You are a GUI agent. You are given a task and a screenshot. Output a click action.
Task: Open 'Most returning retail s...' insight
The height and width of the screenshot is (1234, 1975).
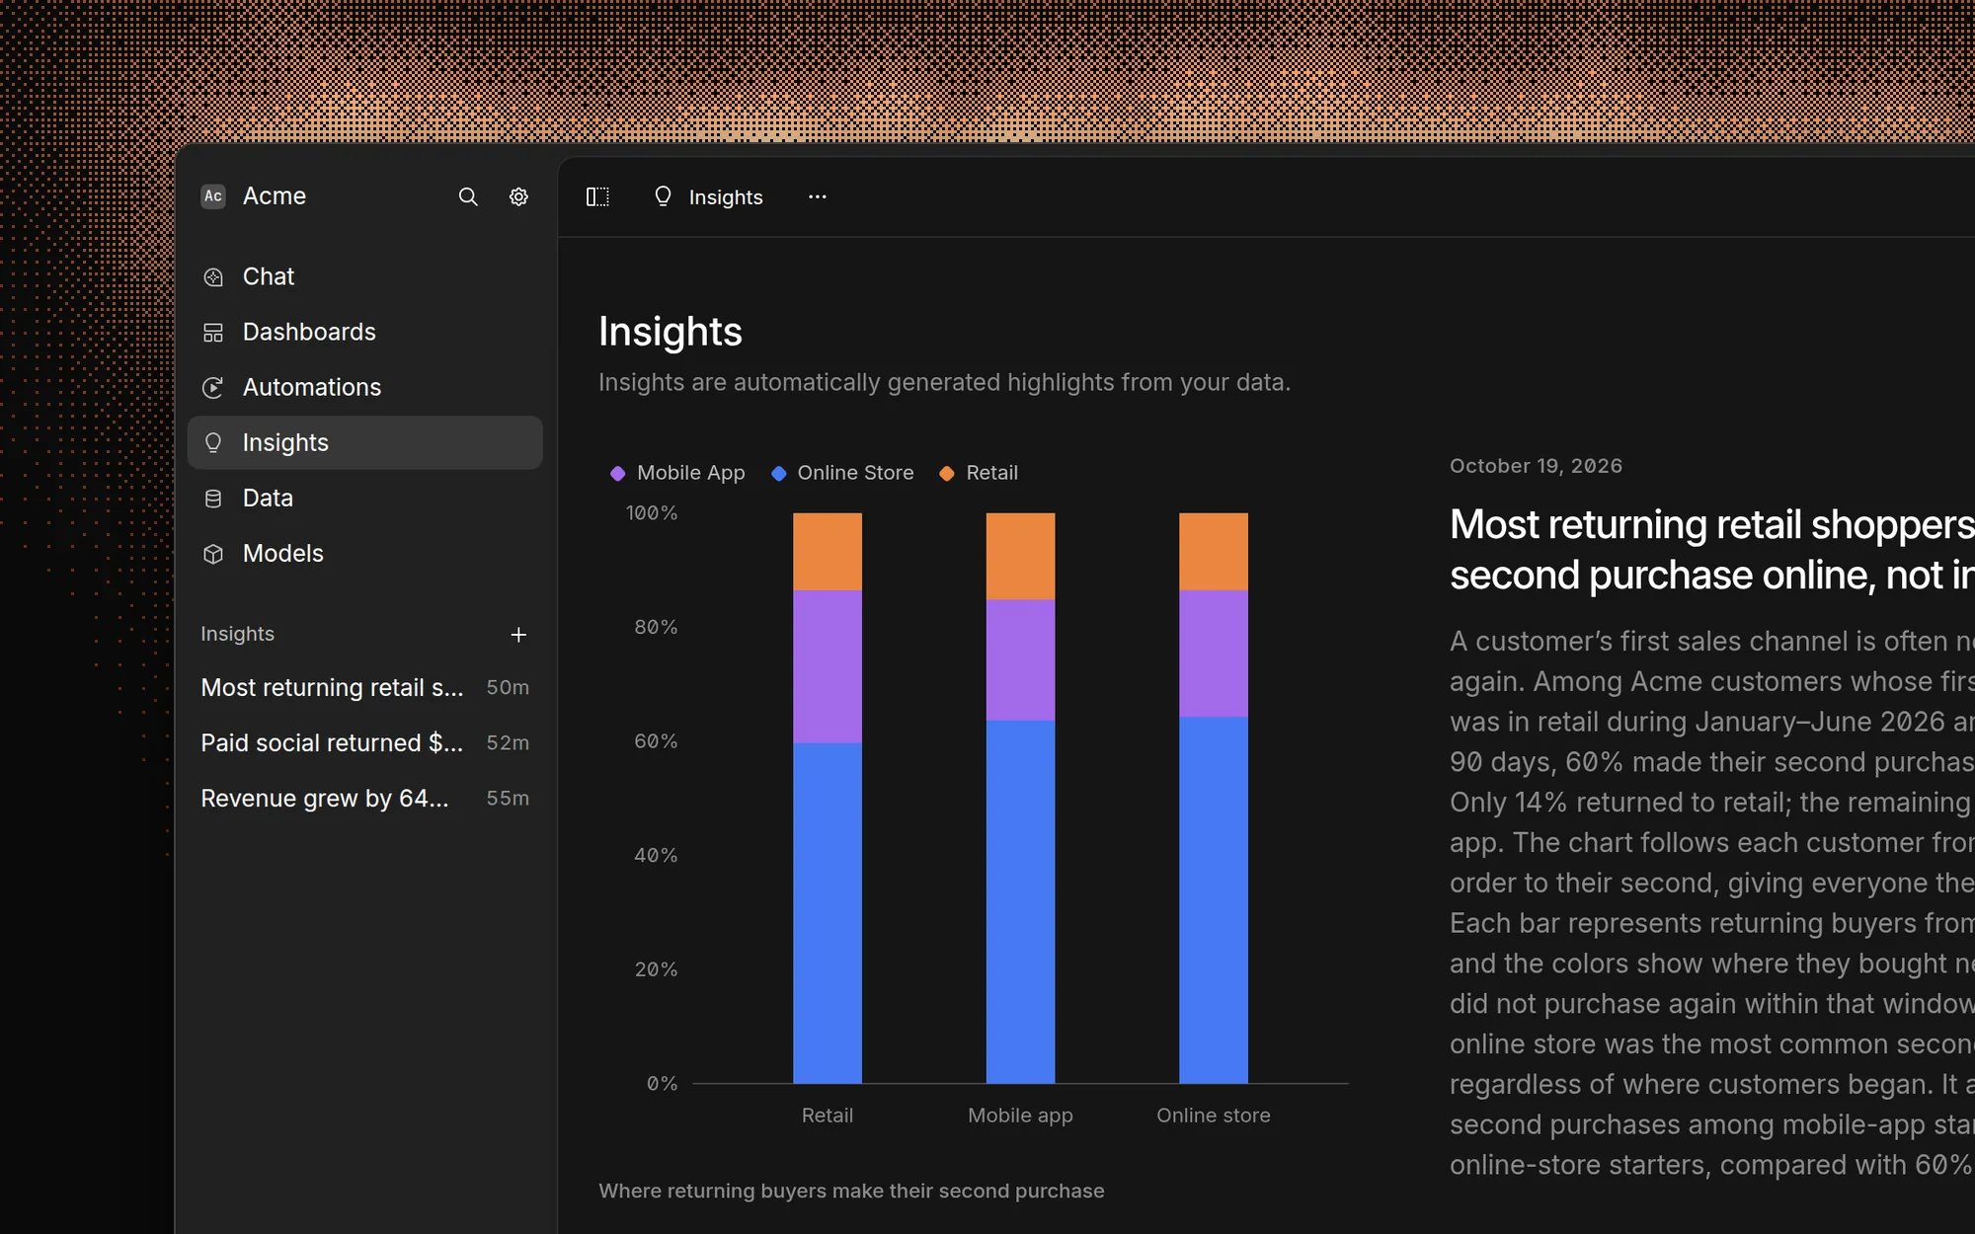[x=364, y=687]
